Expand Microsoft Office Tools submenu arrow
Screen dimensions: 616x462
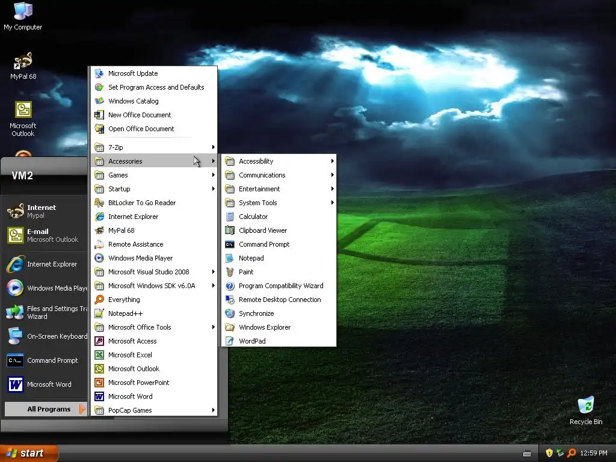tap(214, 327)
